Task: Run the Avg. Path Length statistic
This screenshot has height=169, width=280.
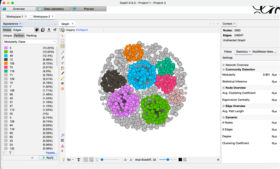Action: click(274, 111)
